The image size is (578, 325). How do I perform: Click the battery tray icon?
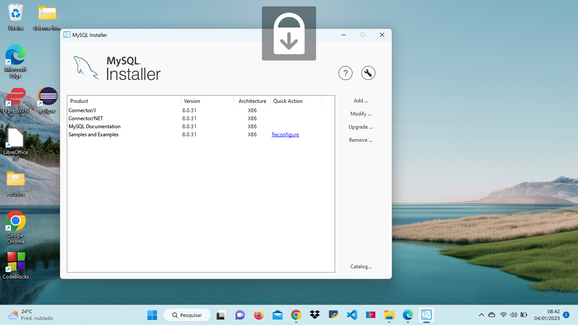524,315
